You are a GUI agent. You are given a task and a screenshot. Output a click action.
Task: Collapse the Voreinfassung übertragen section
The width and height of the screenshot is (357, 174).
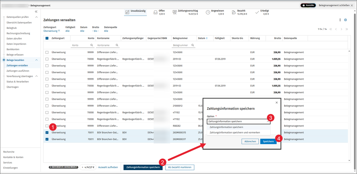coord(36,76)
